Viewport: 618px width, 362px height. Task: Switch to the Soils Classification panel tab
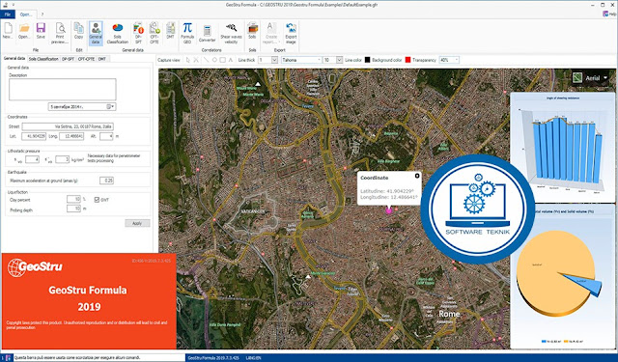(x=43, y=59)
